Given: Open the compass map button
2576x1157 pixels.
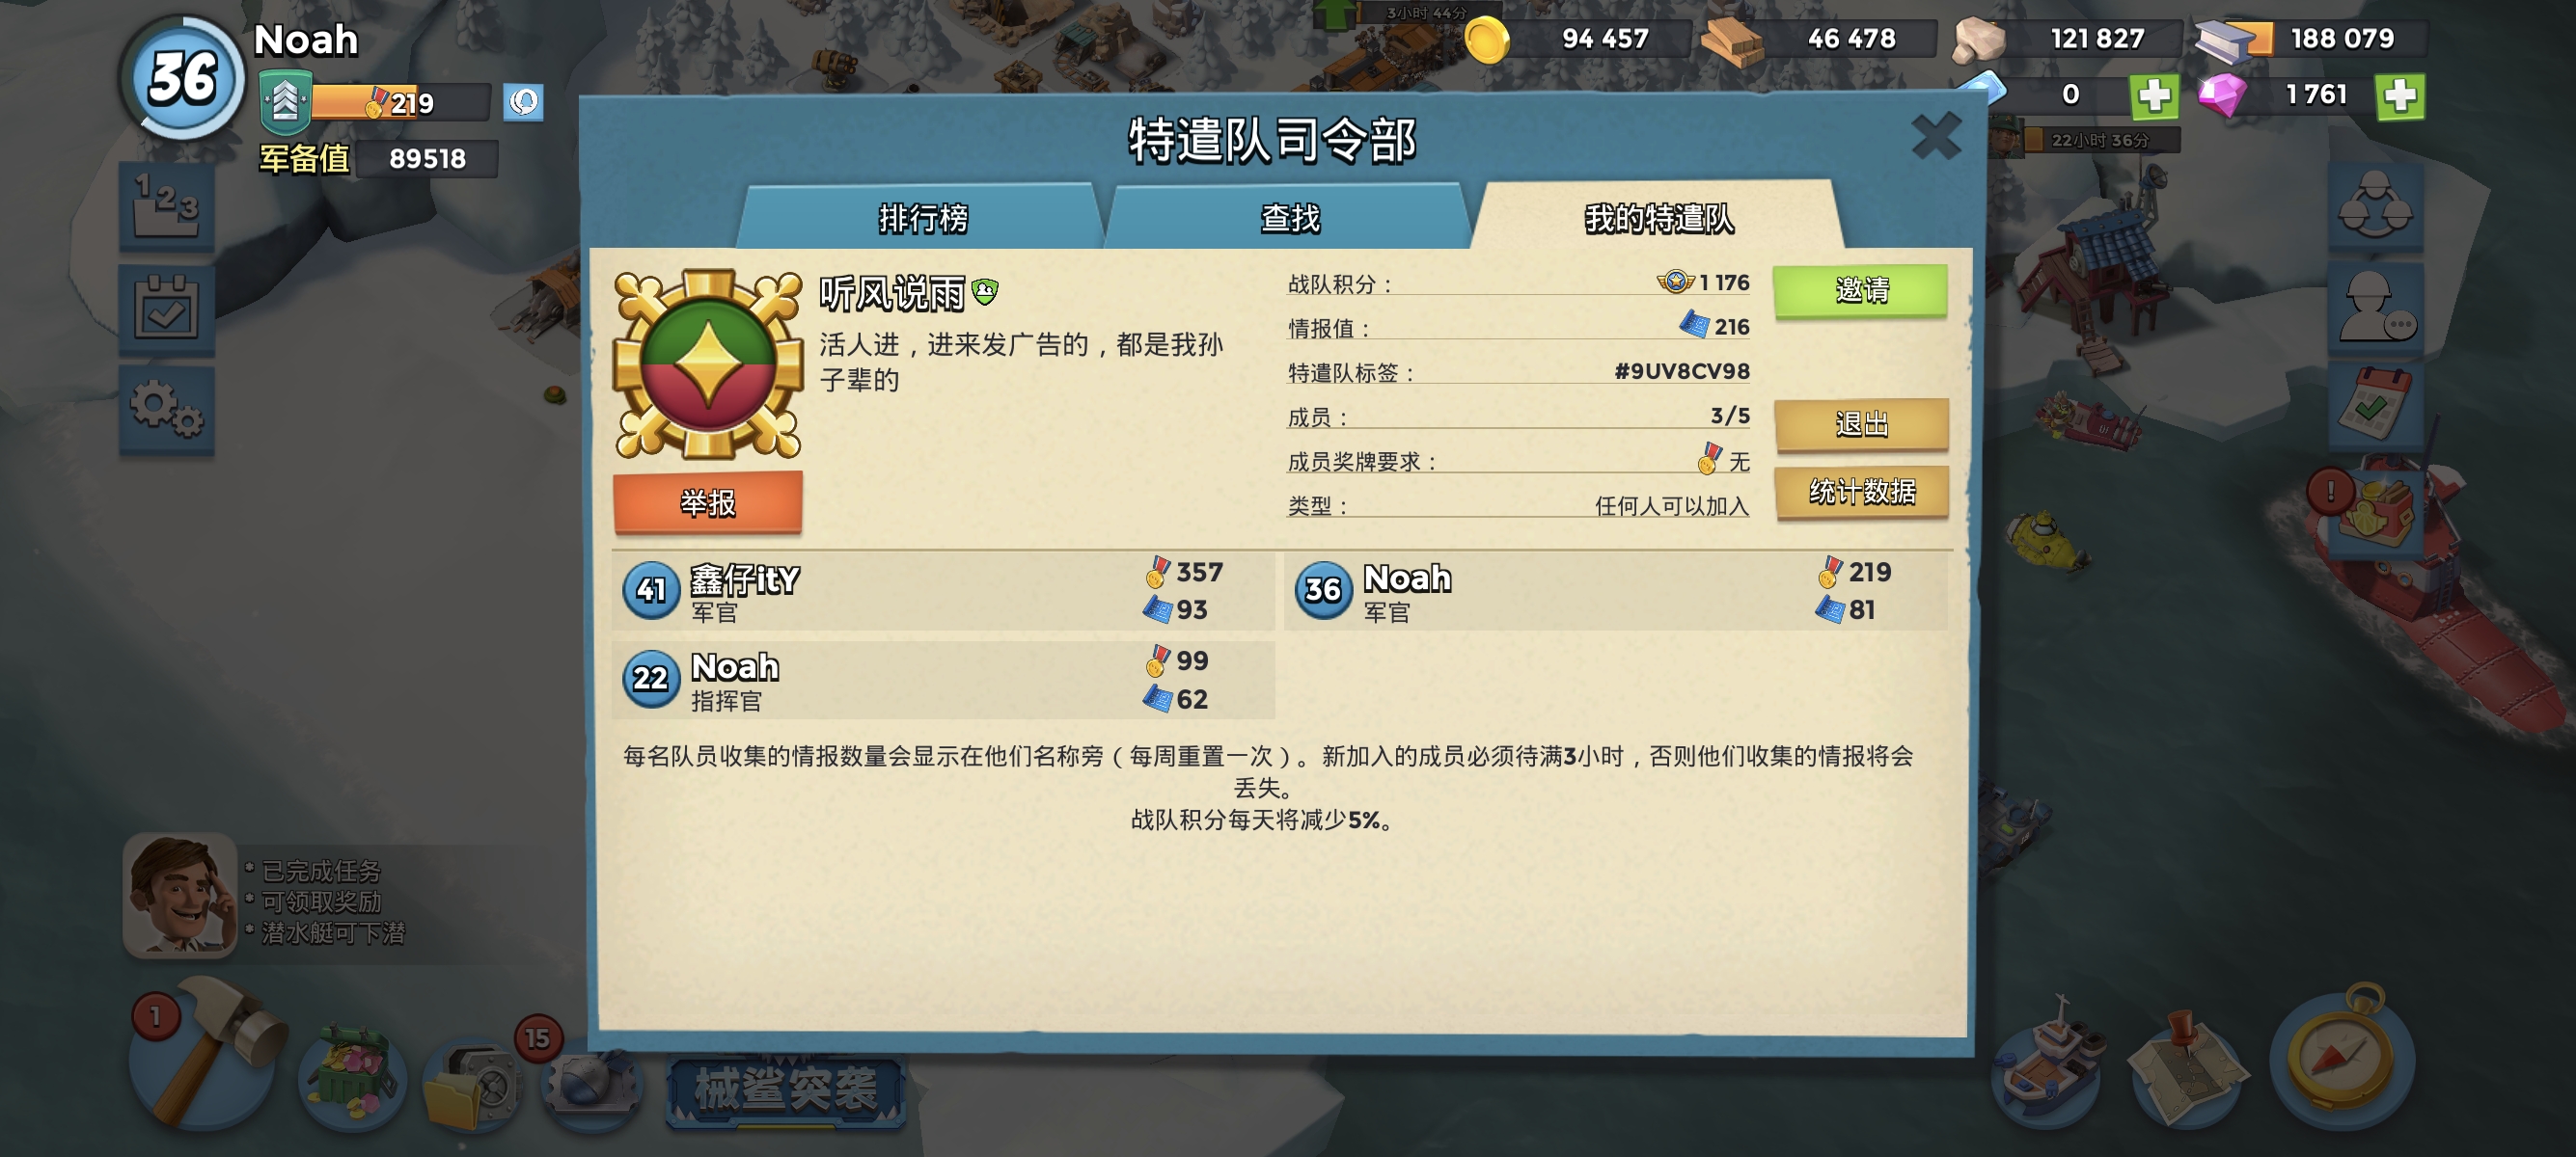Looking at the screenshot, I should pyautogui.click(x=2343, y=1059).
